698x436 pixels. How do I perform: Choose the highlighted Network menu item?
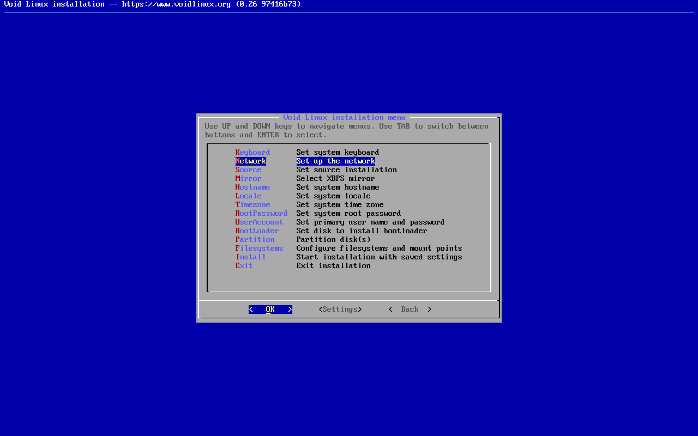pos(251,161)
